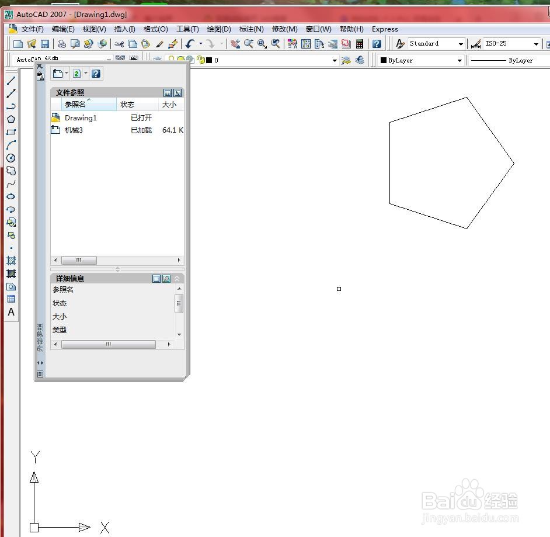
Task: Select the Hatch tool
Action: pyautogui.click(x=11, y=261)
